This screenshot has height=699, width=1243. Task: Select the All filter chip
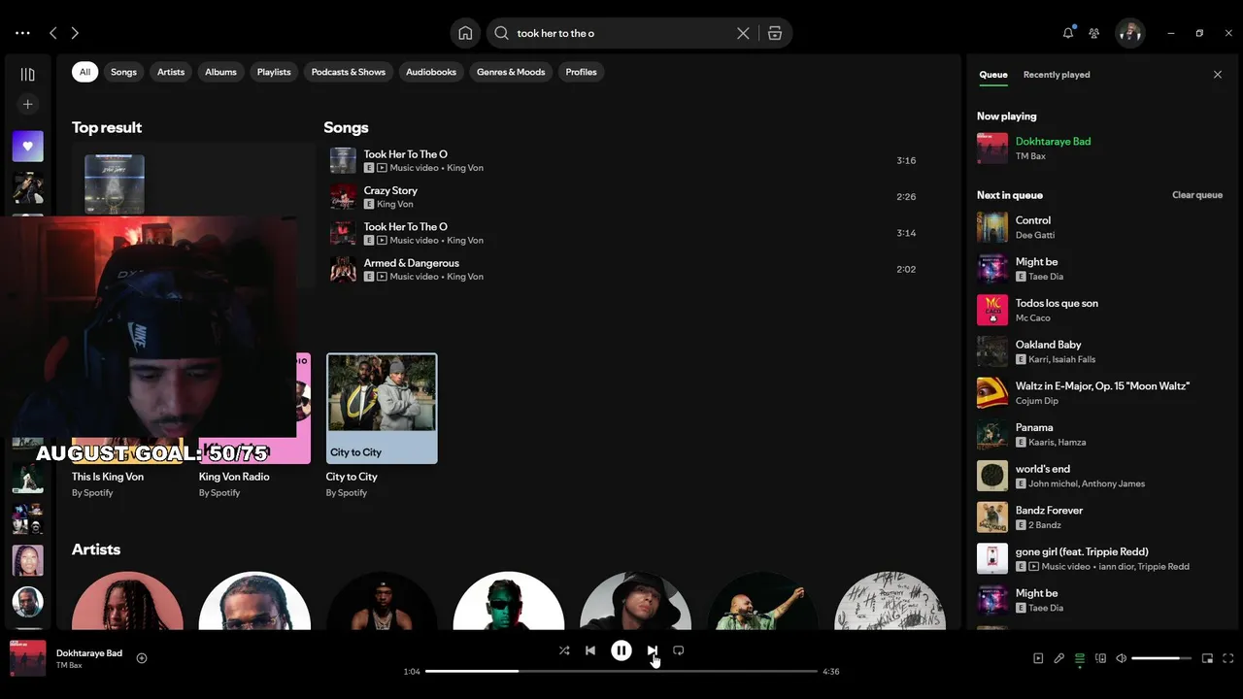[x=84, y=72]
